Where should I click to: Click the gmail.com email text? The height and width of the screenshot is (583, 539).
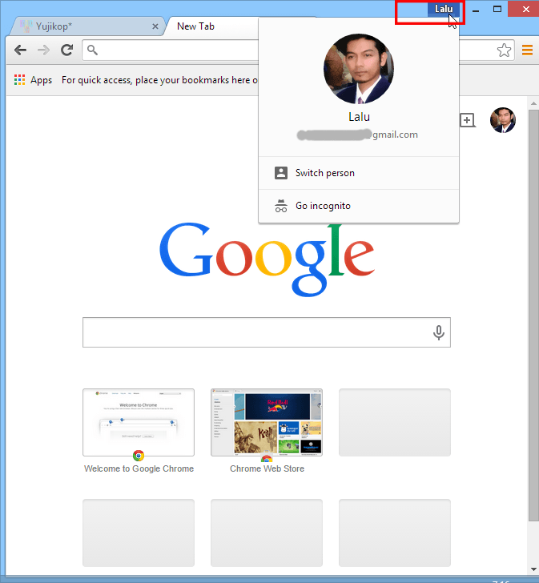coord(395,135)
